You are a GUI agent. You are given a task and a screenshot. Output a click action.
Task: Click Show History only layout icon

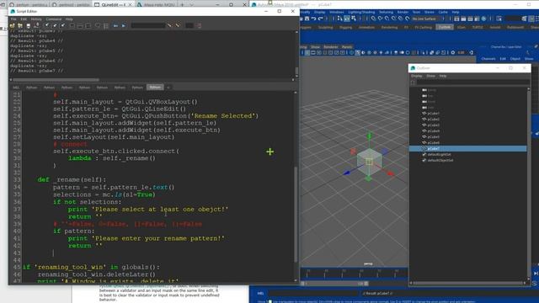coord(72,25)
